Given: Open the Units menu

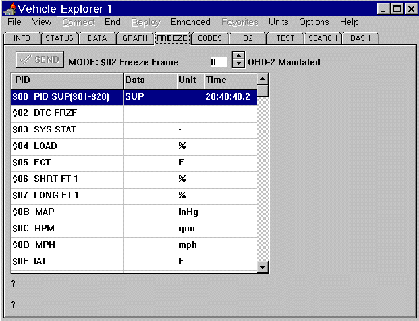Looking at the screenshot, I should [x=278, y=22].
